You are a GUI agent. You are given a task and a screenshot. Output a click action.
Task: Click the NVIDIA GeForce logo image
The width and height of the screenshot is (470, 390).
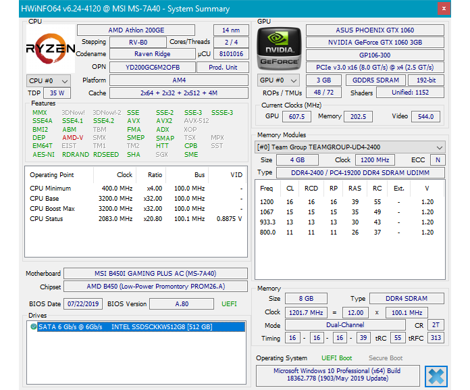tap(279, 49)
